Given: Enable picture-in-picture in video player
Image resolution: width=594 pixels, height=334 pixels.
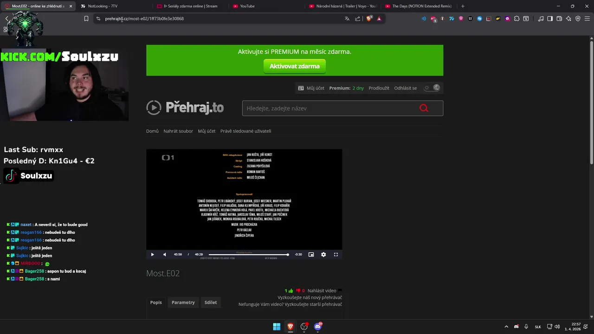Looking at the screenshot, I should (x=311, y=254).
